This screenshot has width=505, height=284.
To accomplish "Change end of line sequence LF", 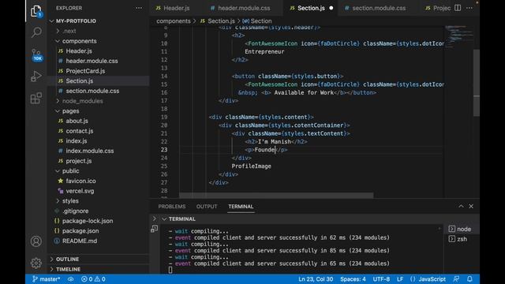I will [x=400, y=278].
